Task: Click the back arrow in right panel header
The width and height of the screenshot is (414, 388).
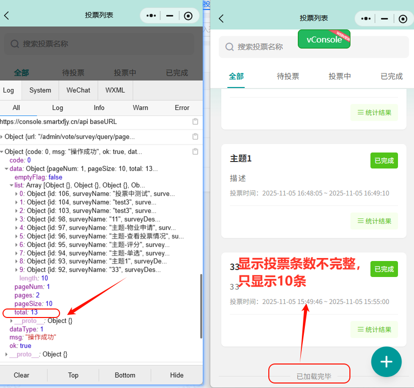Action: tap(221, 18)
